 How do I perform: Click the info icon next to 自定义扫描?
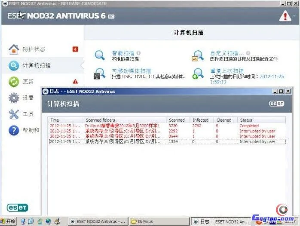click(248, 53)
